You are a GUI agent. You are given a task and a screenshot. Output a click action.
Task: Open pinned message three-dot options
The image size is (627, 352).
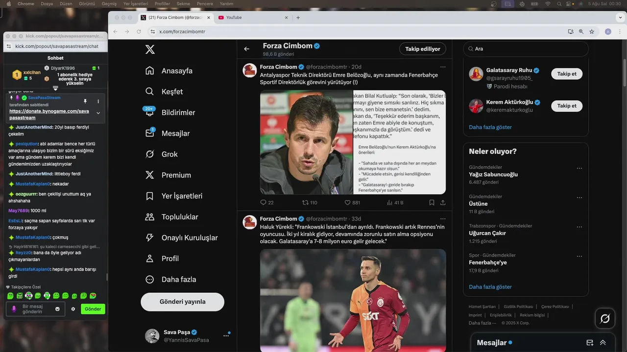[x=98, y=101]
